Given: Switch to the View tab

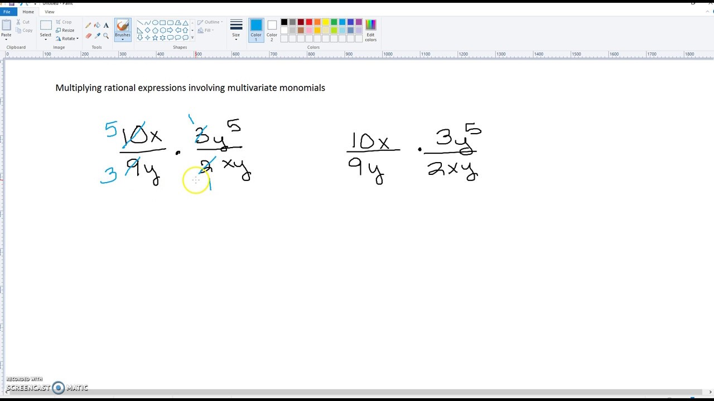Looking at the screenshot, I should (x=50, y=12).
